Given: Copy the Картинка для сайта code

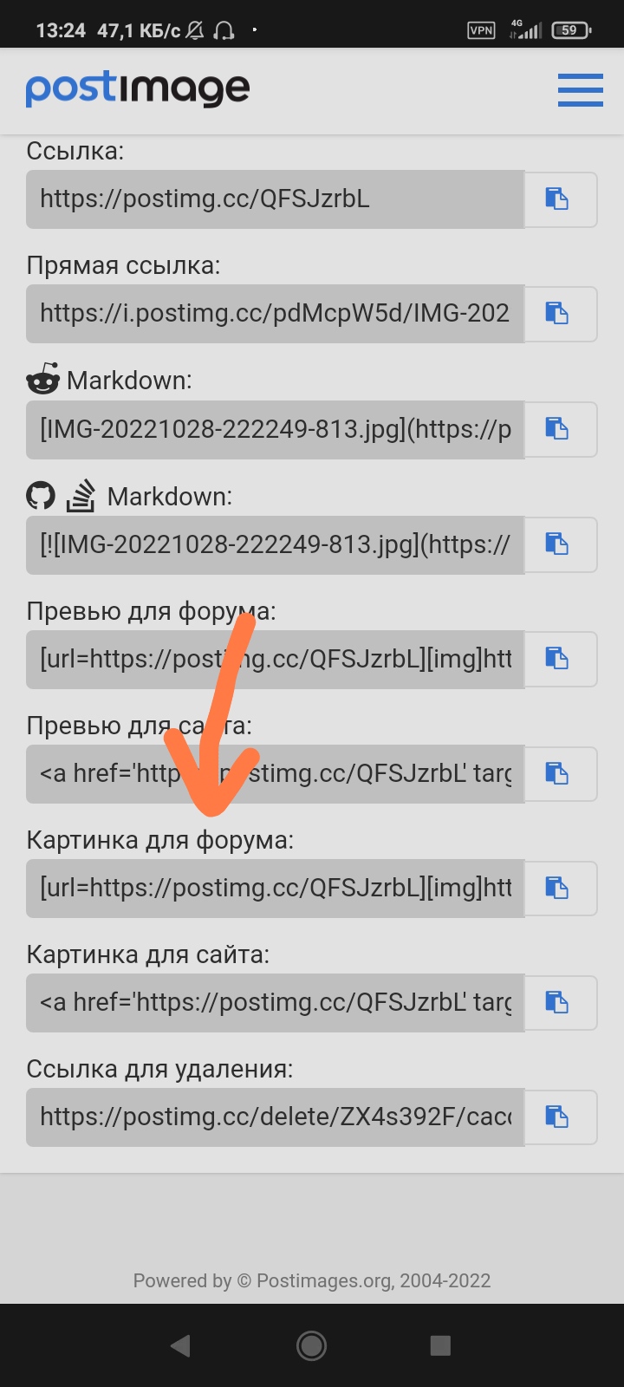Looking at the screenshot, I should coord(561,1003).
